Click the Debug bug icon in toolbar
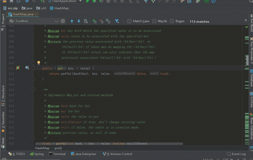The image size is (253, 160). pos(94,1)
